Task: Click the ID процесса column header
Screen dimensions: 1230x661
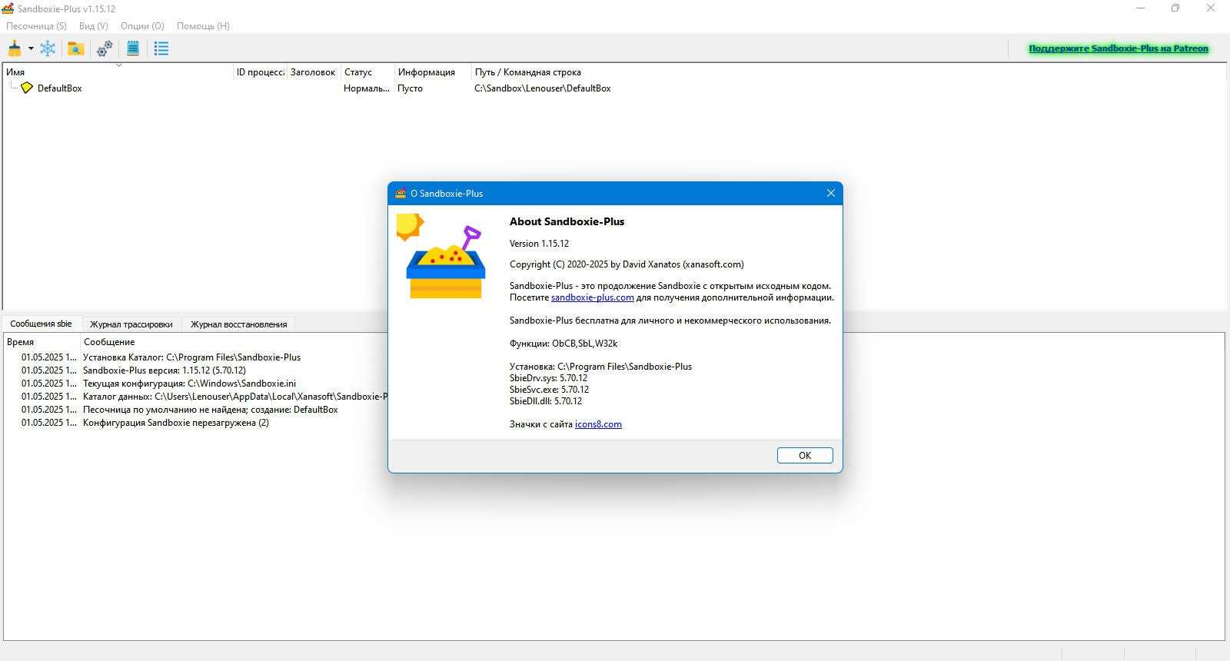Action: [x=260, y=72]
